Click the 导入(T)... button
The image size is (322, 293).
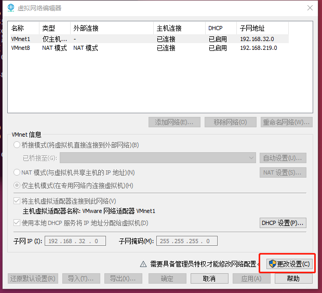tap(81, 278)
